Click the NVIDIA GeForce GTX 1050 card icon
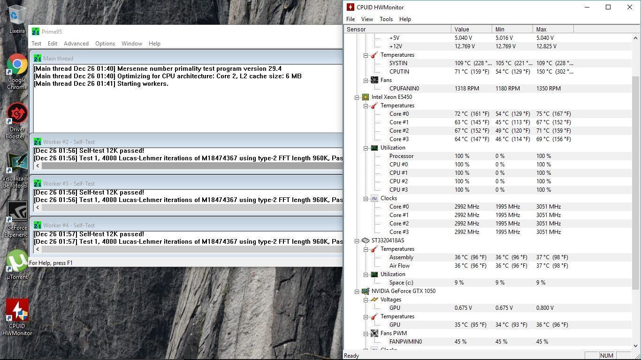 tap(366, 291)
